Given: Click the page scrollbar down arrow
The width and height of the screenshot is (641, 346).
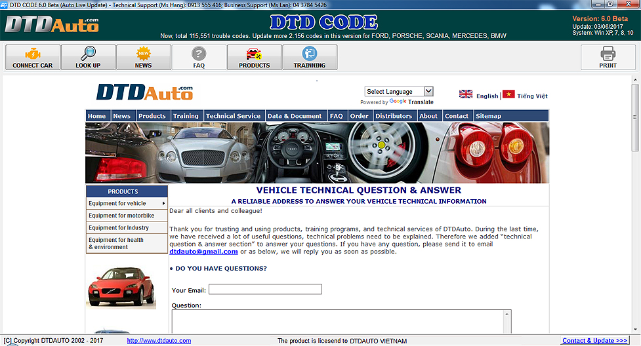Looking at the screenshot, I should pos(635,329).
